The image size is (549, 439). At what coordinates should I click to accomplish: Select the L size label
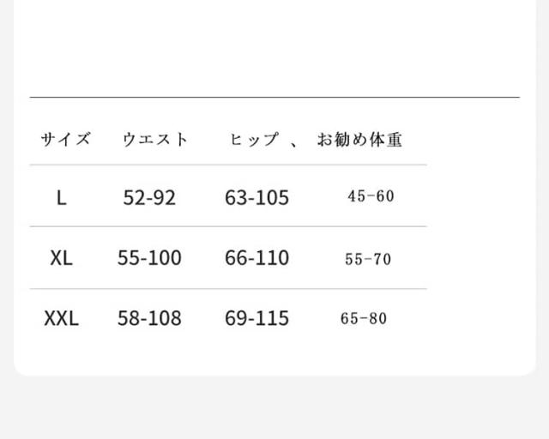click(61, 198)
